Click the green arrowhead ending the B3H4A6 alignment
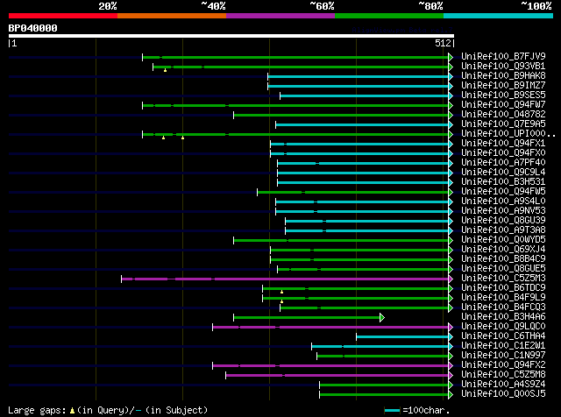 click(x=382, y=318)
